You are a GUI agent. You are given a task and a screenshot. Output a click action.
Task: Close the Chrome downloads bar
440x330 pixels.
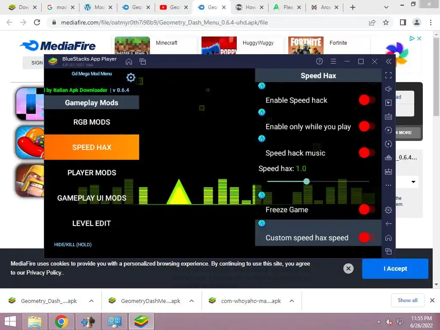(x=432, y=300)
